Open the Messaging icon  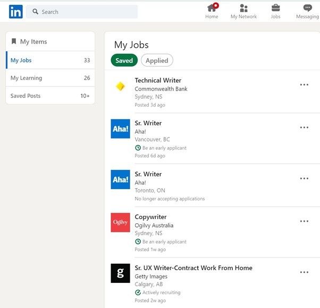(307, 8)
